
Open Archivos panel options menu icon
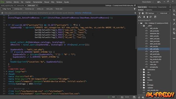click(170, 10)
